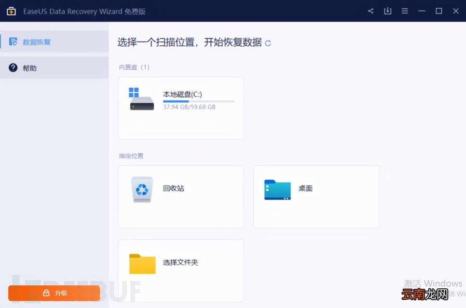Open the hamburger menu icon
The width and height of the screenshot is (466, 308).
(405, 11)
